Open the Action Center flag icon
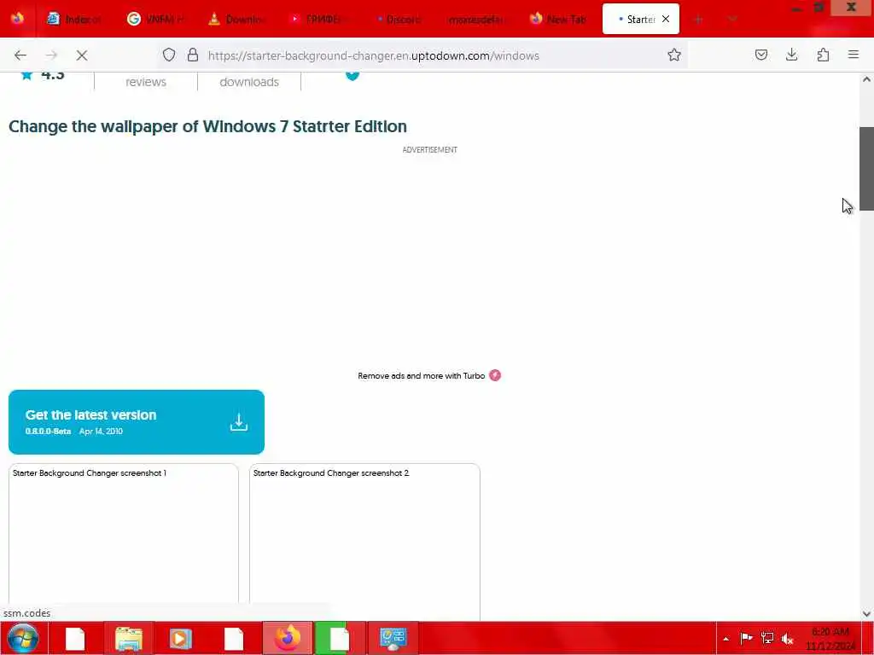This screenshot has width=874, height=655. [x=746, y=638]
